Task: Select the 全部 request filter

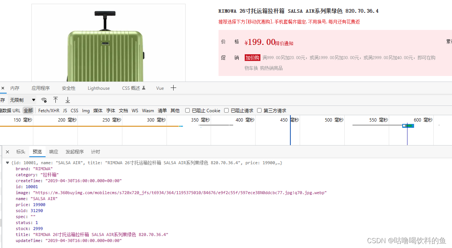Action: tap(28, 110)
